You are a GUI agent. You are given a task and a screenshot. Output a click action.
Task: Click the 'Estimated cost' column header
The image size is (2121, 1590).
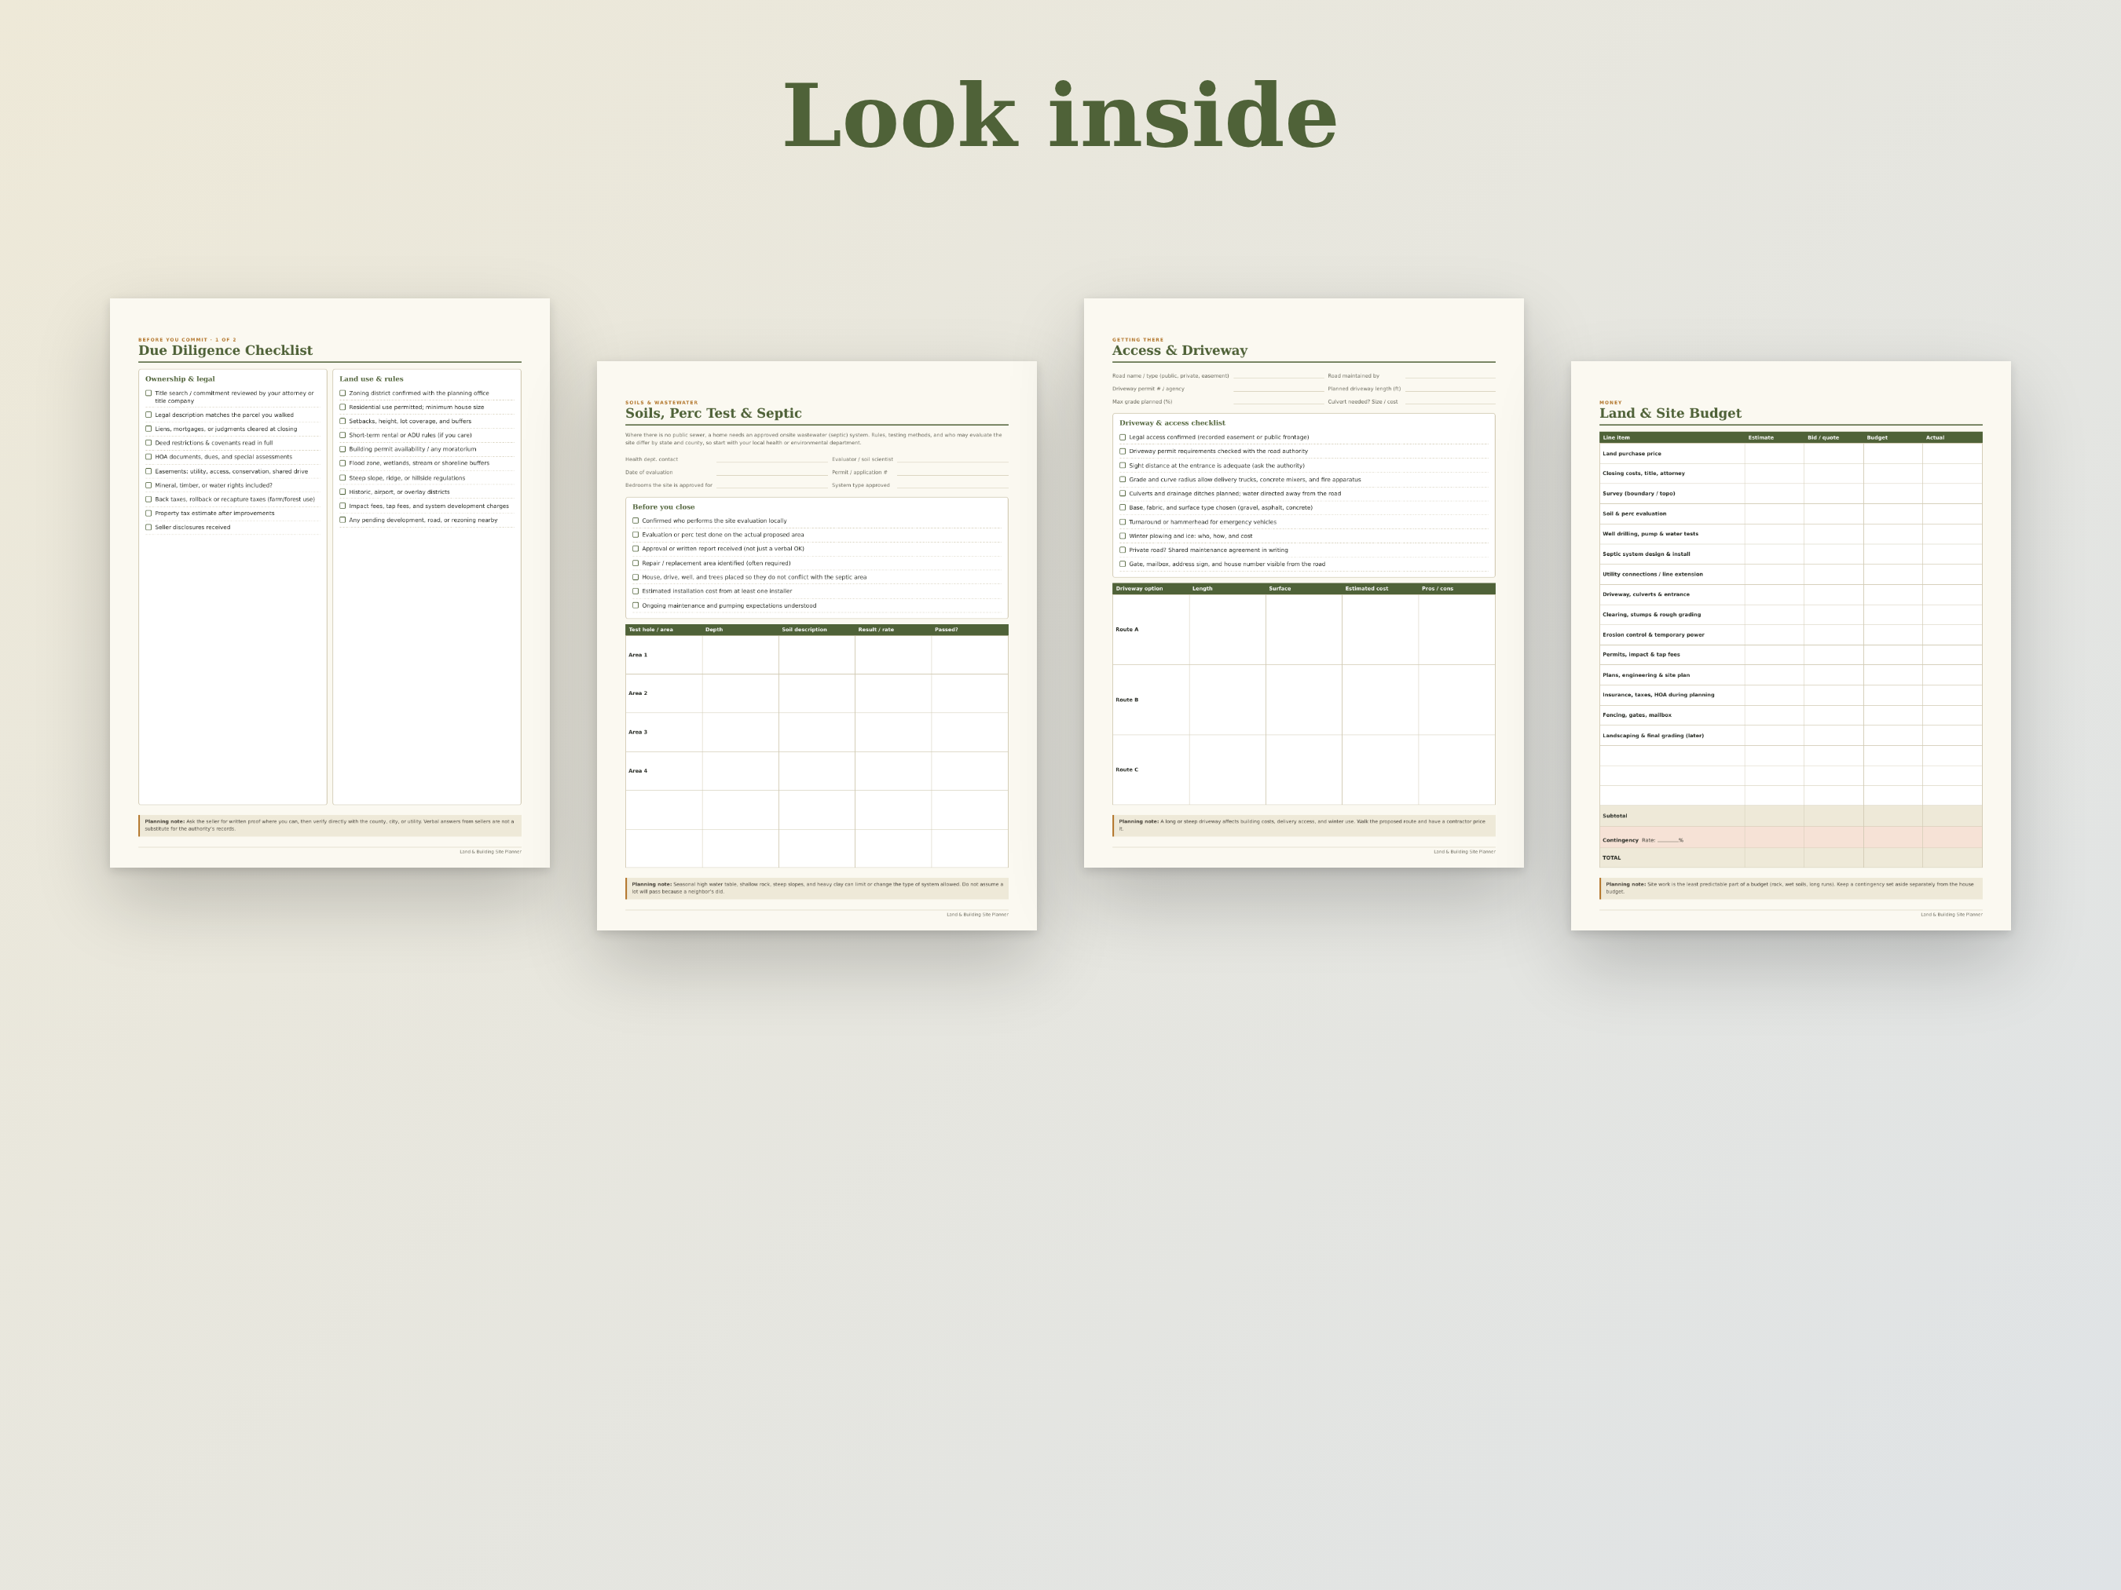pyautogui.click(x=1366, y=588)
